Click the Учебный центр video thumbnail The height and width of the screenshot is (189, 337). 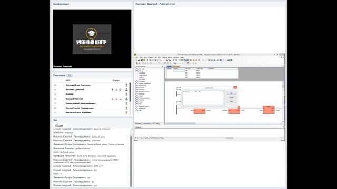(x=92, y=39)
